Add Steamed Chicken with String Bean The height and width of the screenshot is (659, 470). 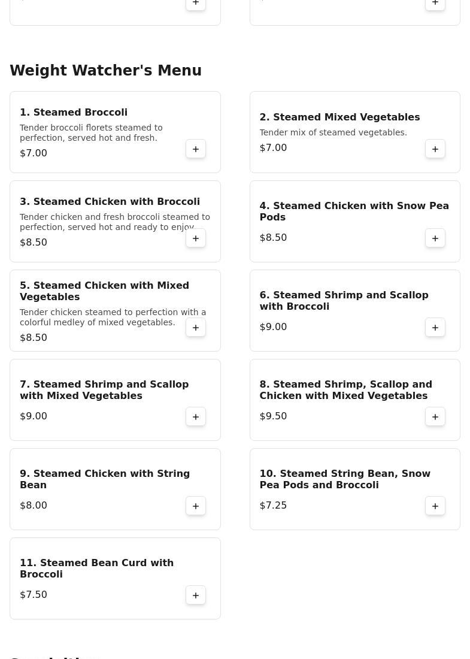click(x=196, y=506)
